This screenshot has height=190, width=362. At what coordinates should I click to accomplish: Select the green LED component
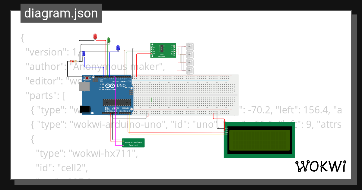pyautogui.click(x=109, y=40)
